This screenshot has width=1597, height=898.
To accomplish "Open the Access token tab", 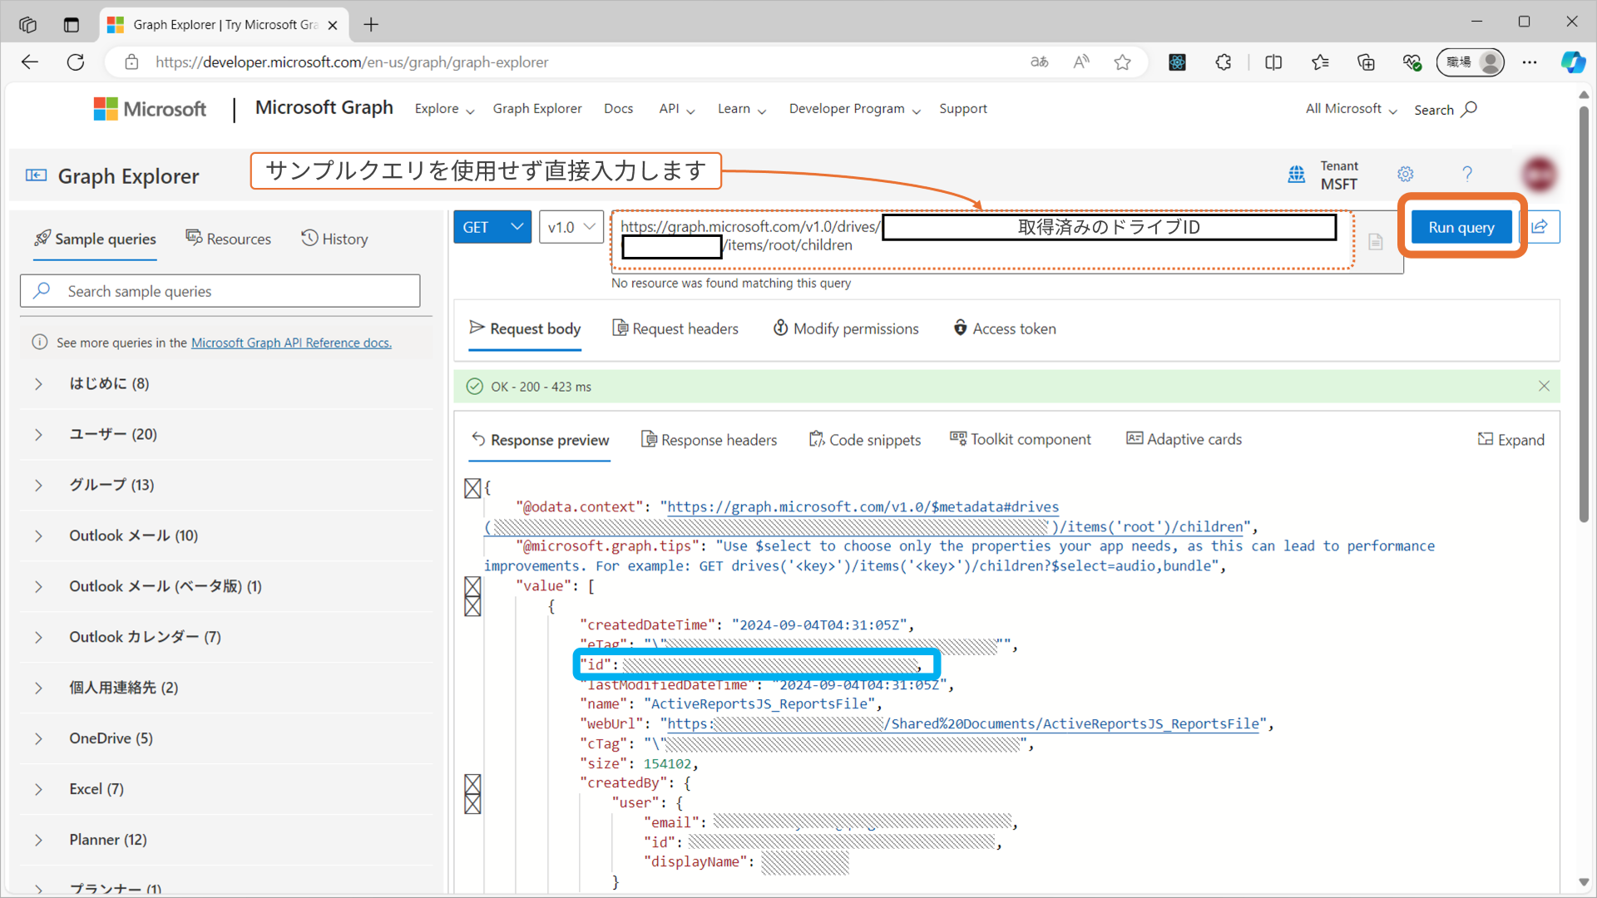I will pyautogui.click(x=1005, y=329).
